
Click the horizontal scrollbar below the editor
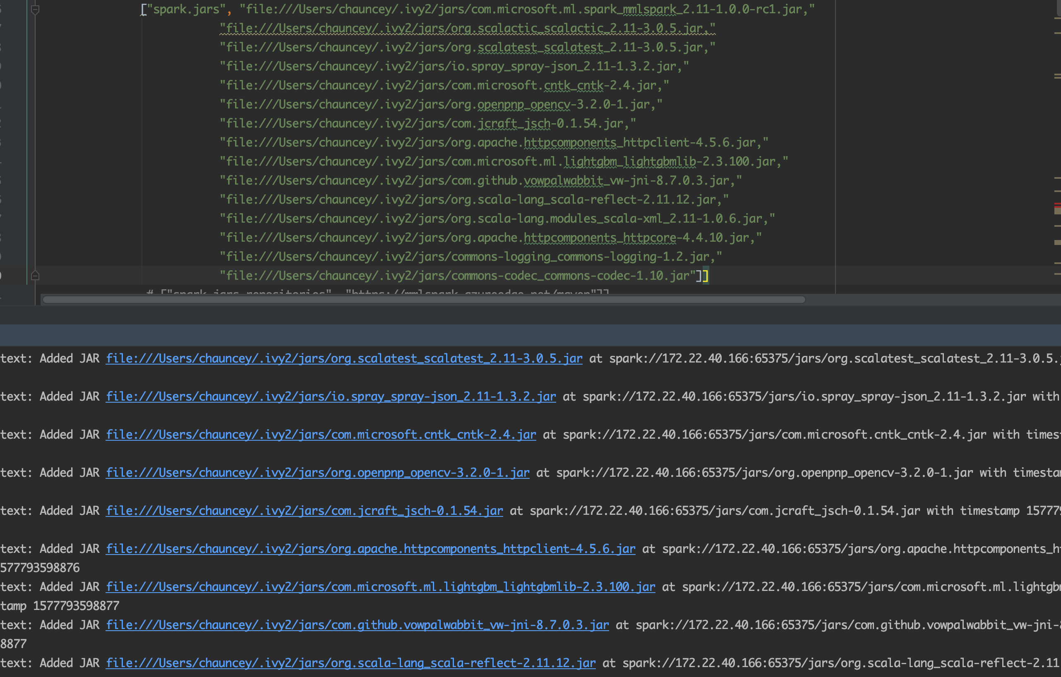pos(423,299)
